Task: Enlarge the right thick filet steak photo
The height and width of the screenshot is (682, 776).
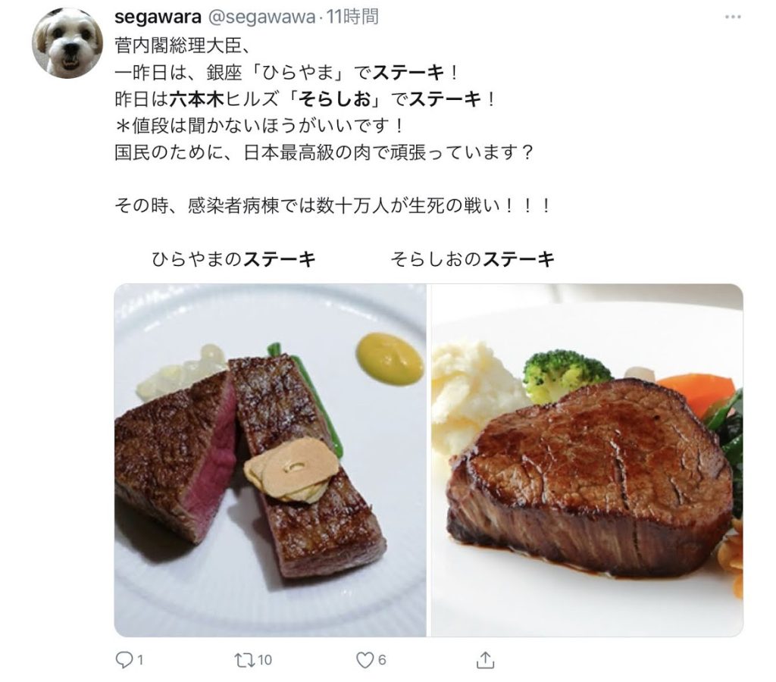Action: point(587,460)
